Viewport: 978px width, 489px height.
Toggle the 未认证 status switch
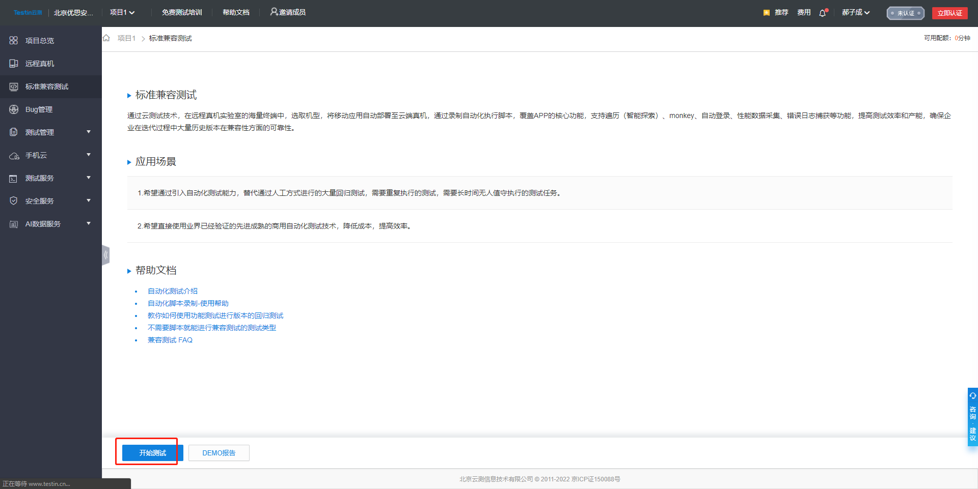click(x=906, y=13)
